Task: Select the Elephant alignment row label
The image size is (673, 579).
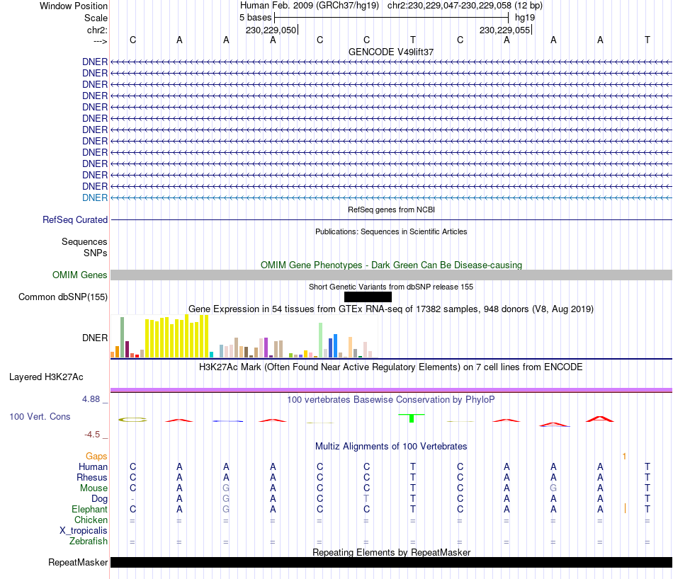Action: [x=89, y=509]
